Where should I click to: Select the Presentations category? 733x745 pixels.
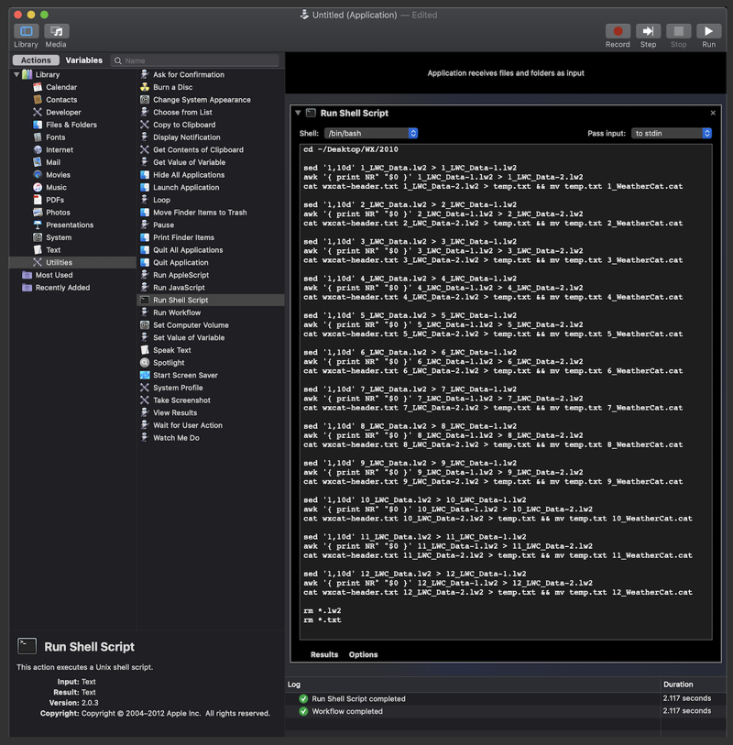click(70, 225)
